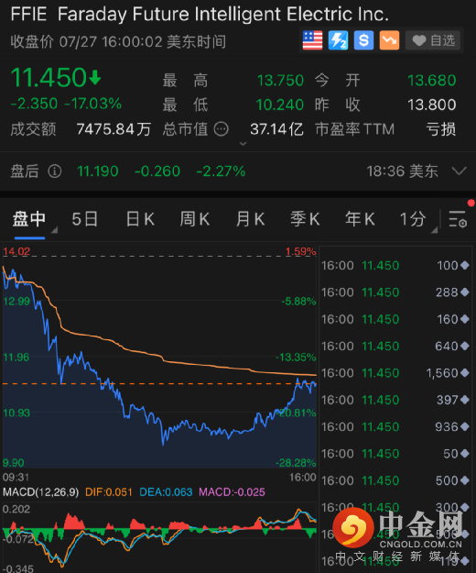Select the 周K weekly chart tab
Screen dimensions: 476x573
tap(195, 219)
